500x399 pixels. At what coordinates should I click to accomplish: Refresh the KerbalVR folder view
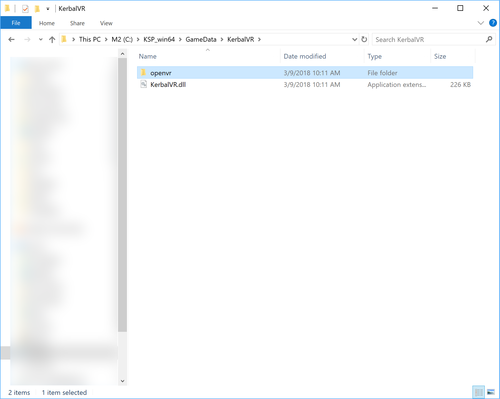coord(364,39)
